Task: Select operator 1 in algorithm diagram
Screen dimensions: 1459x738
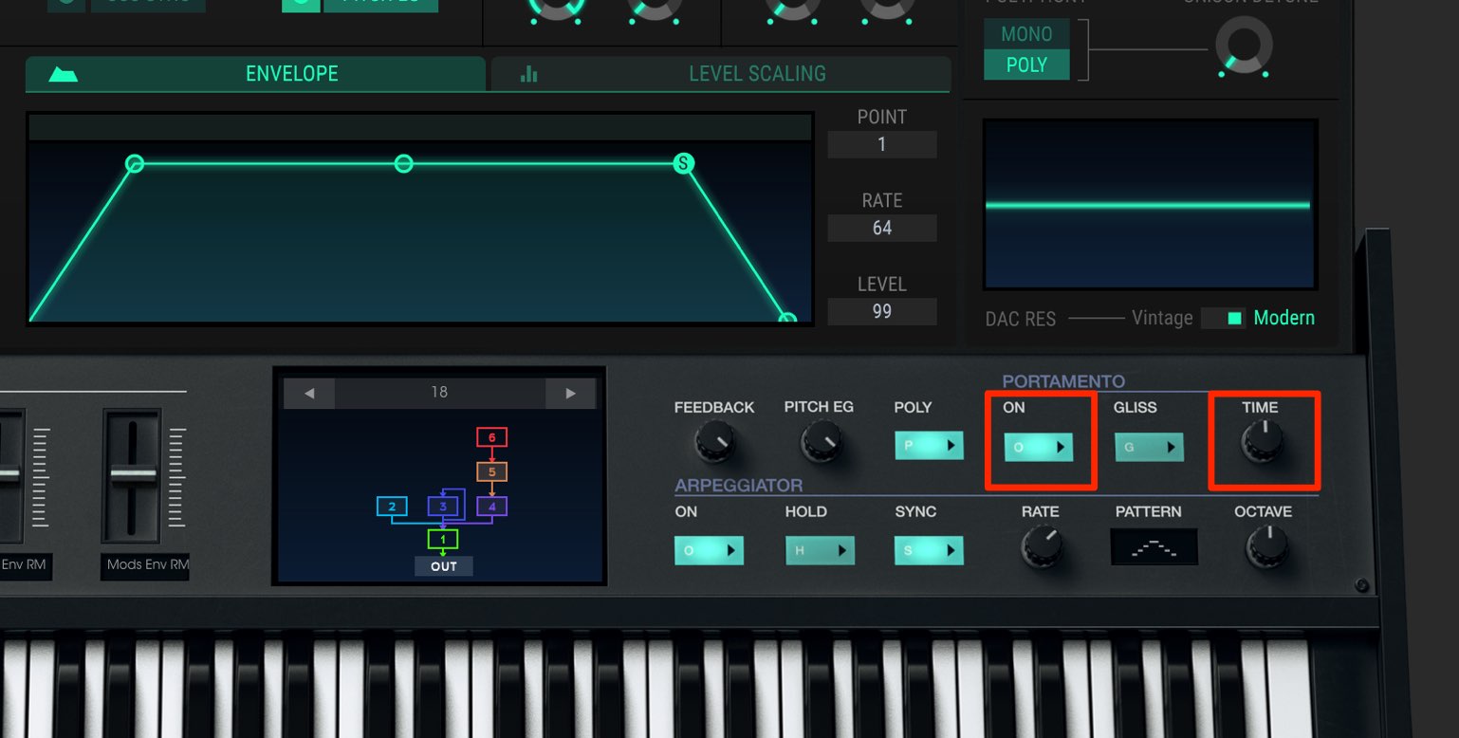Action: [443, 539]
